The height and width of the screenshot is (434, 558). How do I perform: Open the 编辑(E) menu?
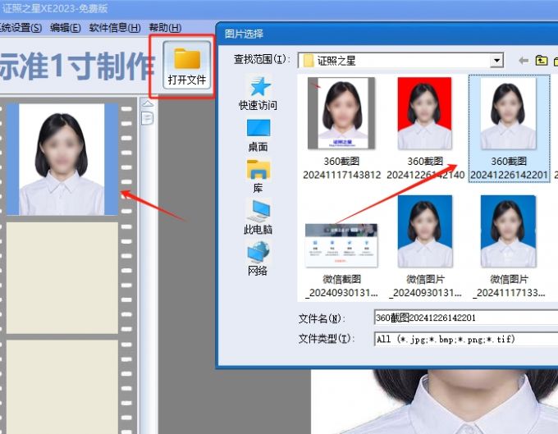coord(66,28)
